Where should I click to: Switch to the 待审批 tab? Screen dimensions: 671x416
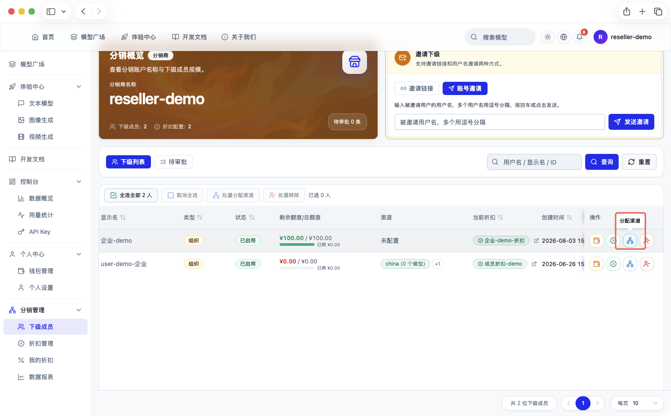click(x=173, y=162)
